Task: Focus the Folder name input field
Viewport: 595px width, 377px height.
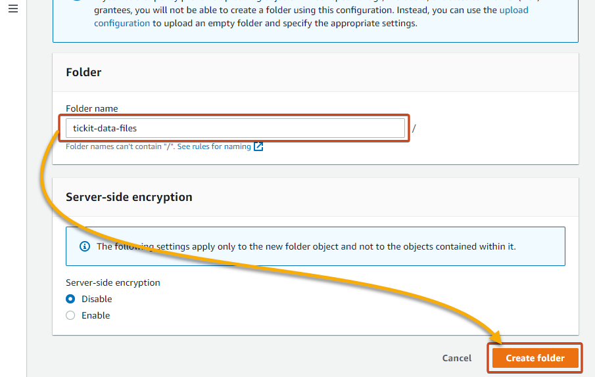Action: pos(235,128)
